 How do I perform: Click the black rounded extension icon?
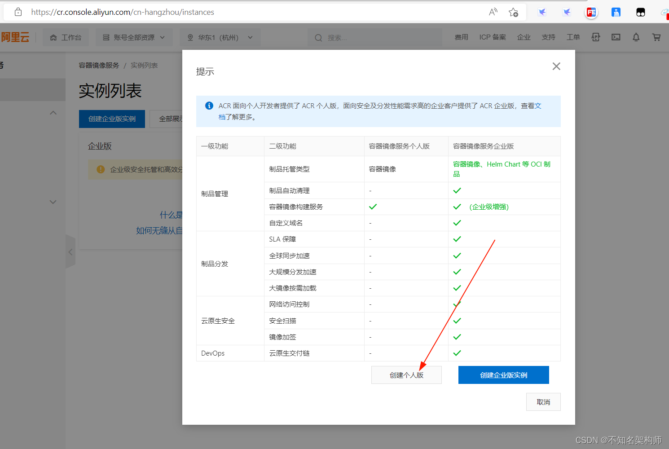(x=641, y=12)
